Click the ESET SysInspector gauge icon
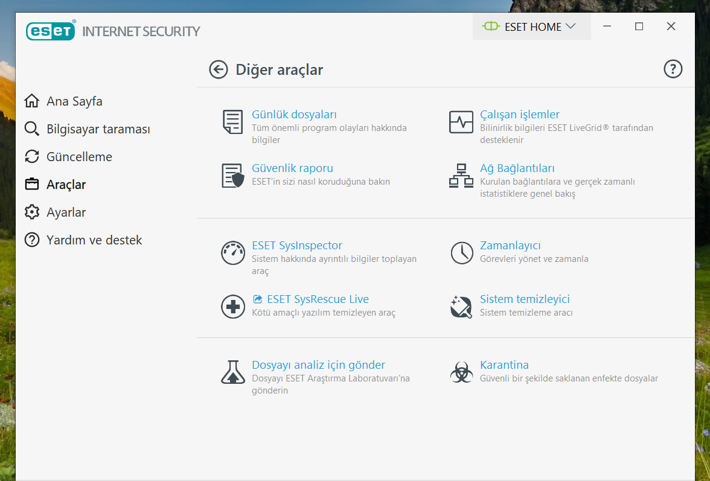This screenshot has width=710, height=481. pyautogui.click(x=233, y=252)
